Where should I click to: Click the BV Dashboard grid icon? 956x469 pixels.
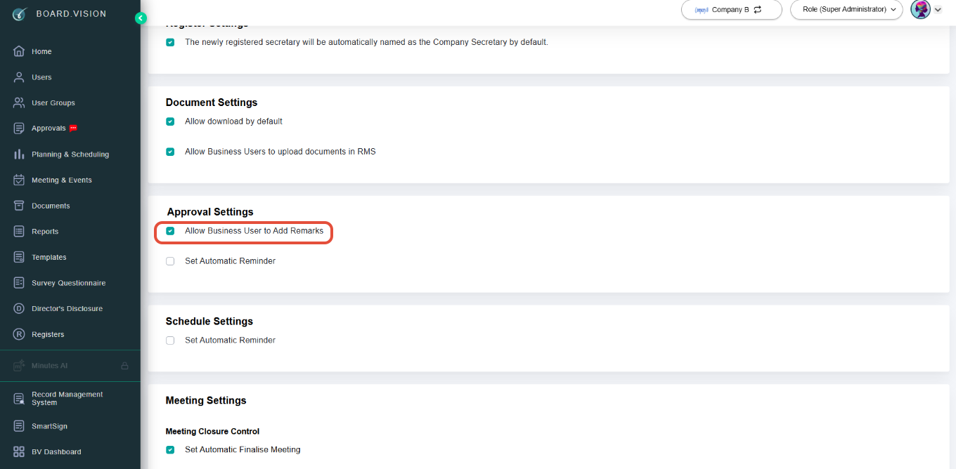coord(19,452)
